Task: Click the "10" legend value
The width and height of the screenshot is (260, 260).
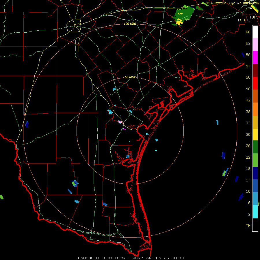Action: 248,192
